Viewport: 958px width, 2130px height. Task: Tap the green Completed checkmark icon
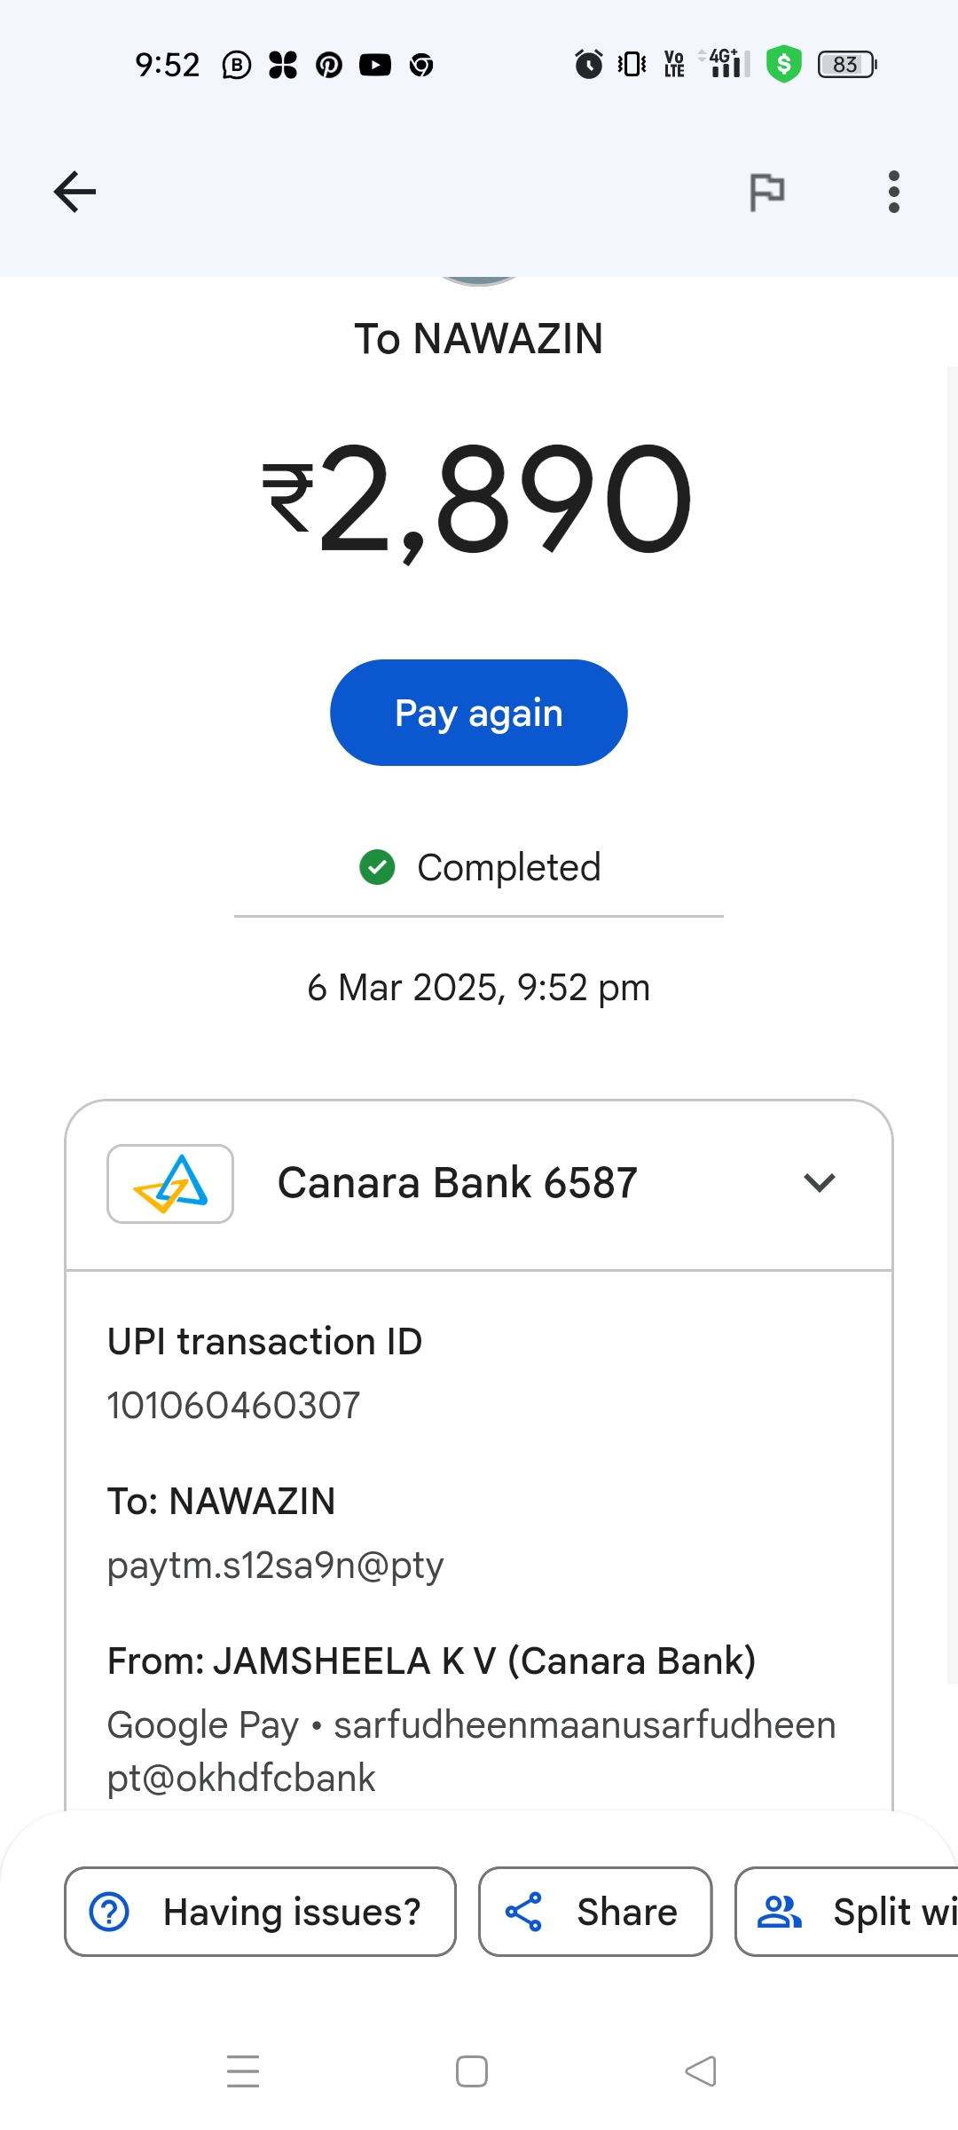click(377, 867)
